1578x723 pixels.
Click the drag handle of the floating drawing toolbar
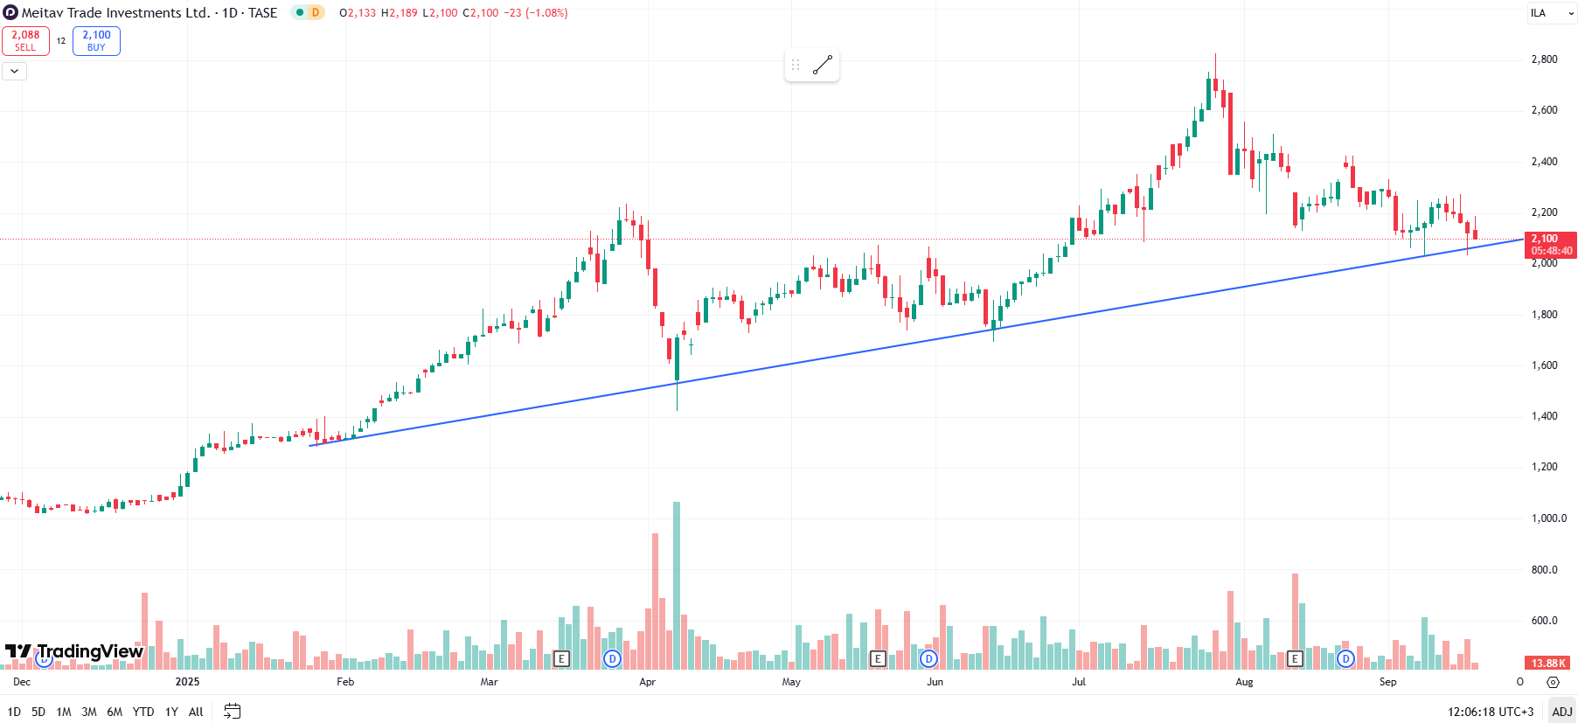pyautogui.click(x=796, y=65)
